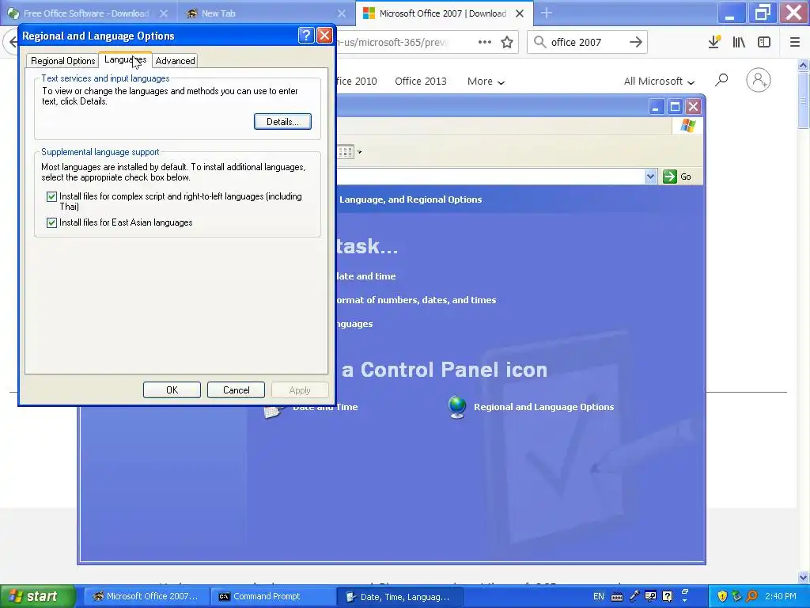Expand the More dropdown on Microsoft site
The width and height of the screenshot is (810, 608).
[x=486, y=82]
